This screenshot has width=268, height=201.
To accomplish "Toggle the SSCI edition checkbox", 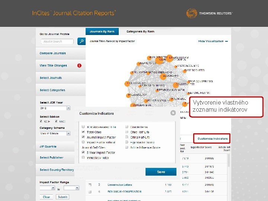I will (56, 121).
